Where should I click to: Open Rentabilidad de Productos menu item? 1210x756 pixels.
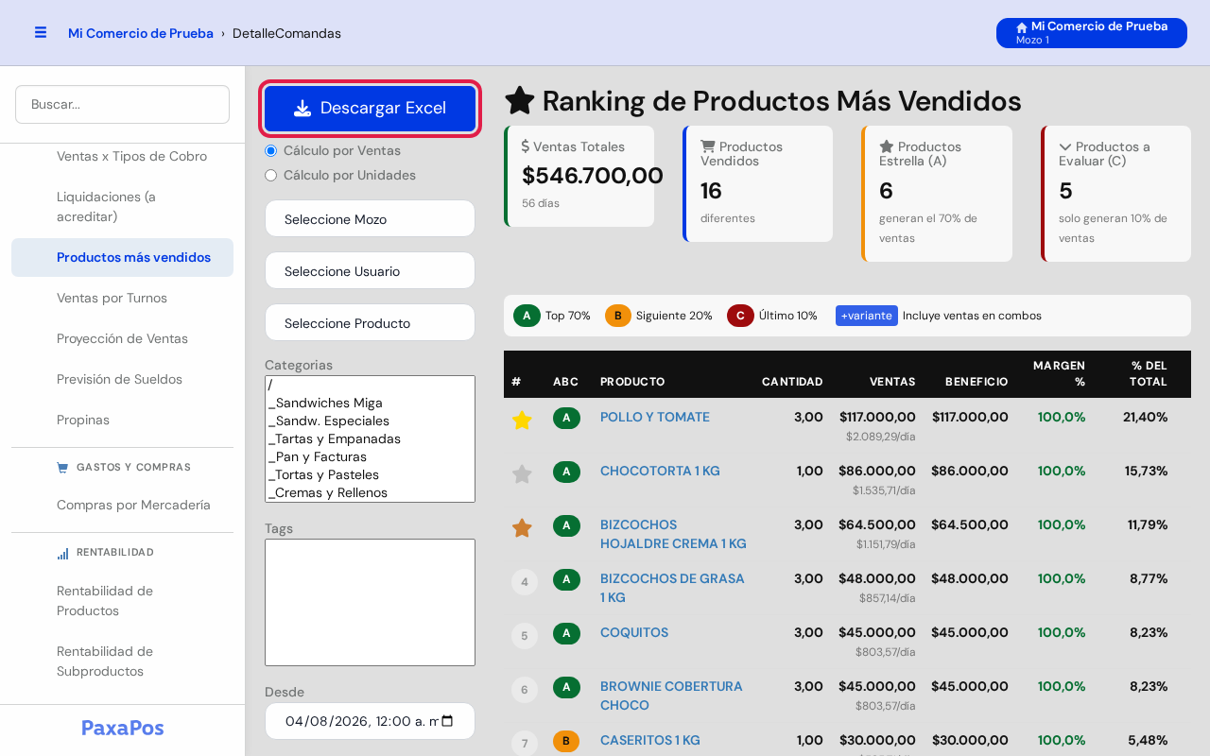[x=122, y=601]
